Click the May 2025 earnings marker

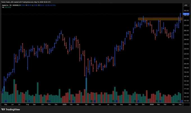pos(91,101)
